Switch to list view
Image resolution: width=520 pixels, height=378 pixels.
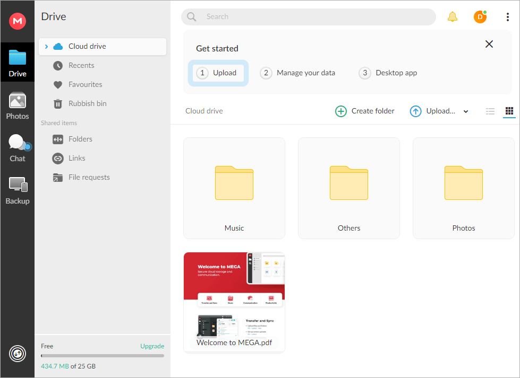click(490, 111)
